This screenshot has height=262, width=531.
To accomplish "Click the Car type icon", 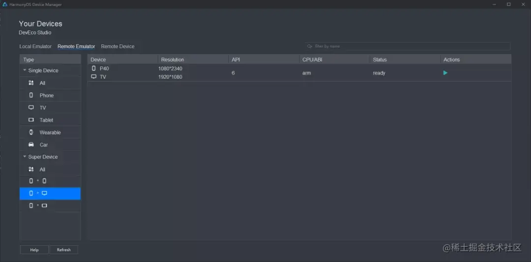I will [31, 145].
